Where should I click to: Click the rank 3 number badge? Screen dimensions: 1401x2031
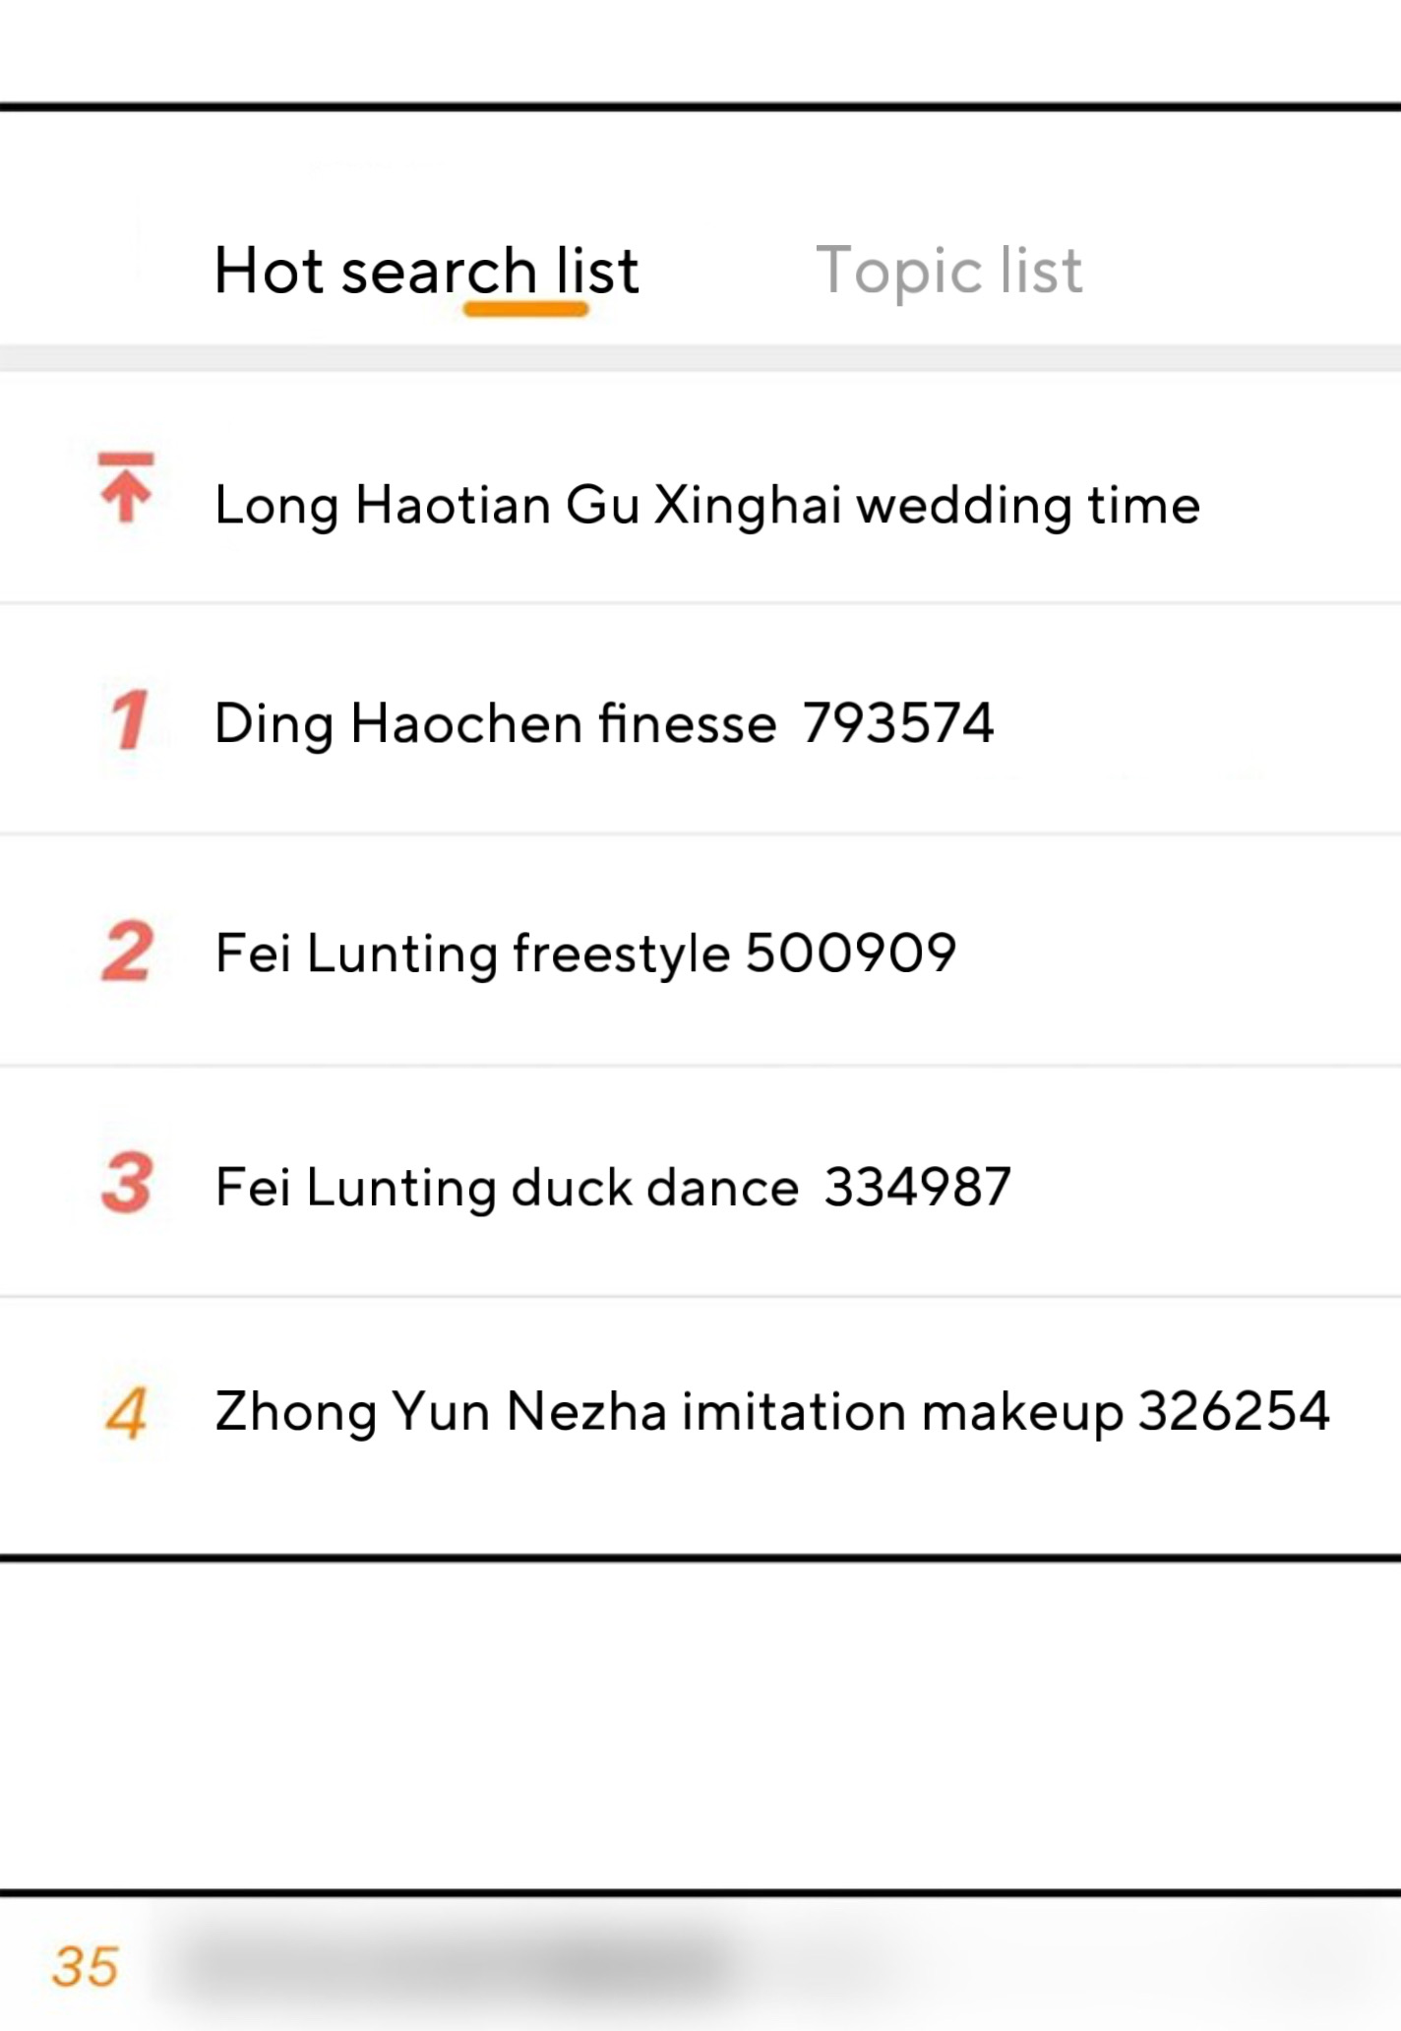[x=127, y=1183]
